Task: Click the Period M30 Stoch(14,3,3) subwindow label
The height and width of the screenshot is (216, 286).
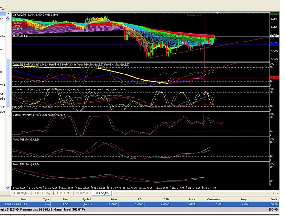Action: tap(26, 164)
